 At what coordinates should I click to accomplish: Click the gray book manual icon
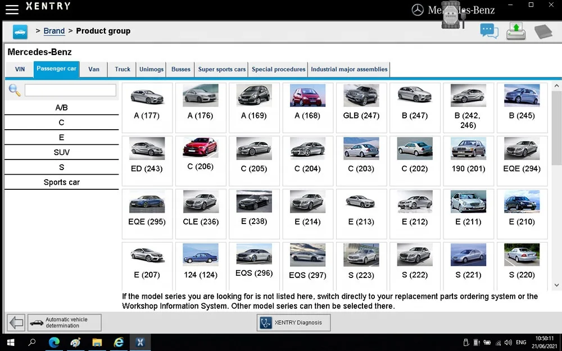point(543,32)
